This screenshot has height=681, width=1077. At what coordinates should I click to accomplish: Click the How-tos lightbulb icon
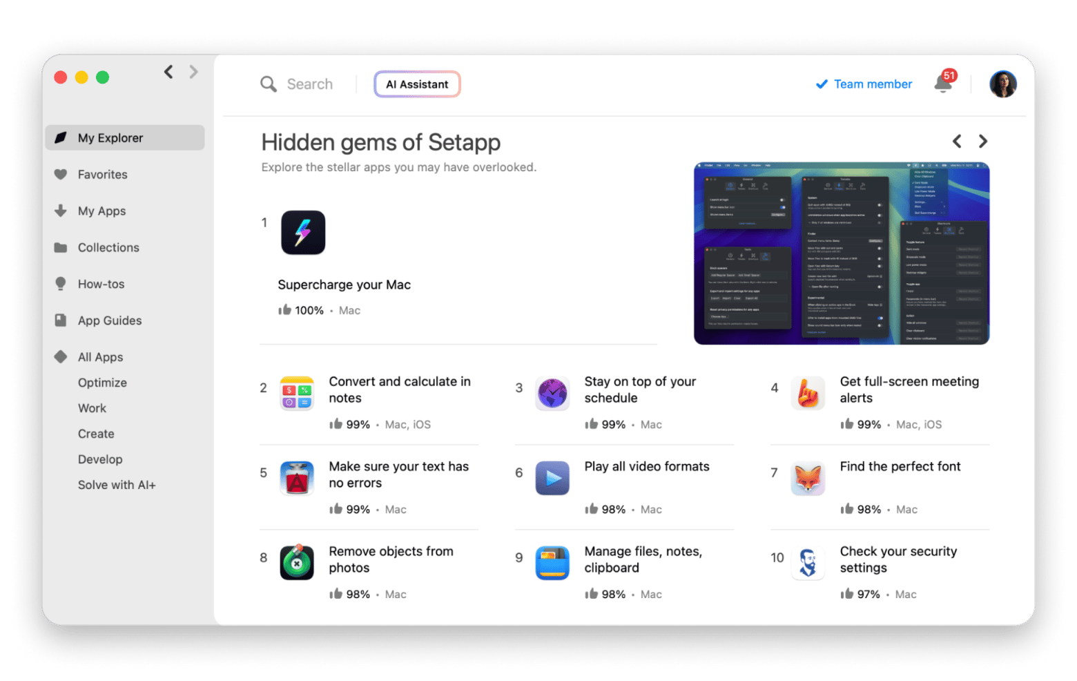pyautogui.click(x=61, y=284)
